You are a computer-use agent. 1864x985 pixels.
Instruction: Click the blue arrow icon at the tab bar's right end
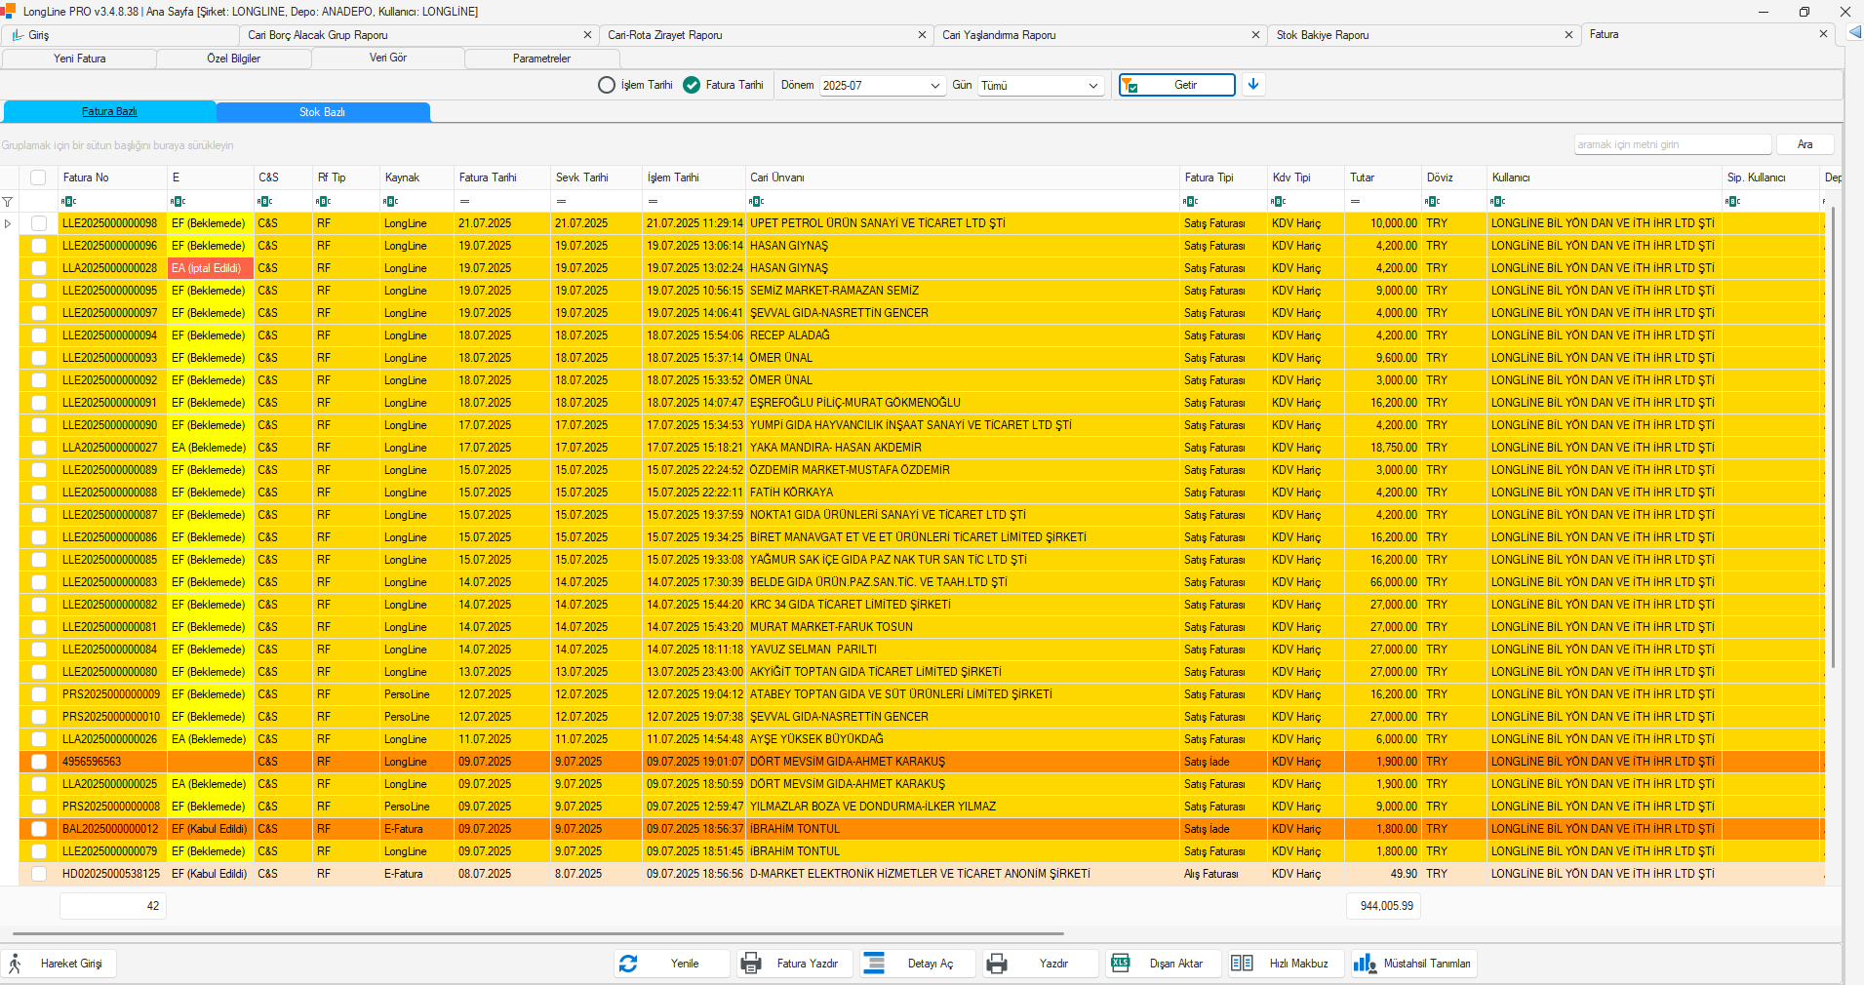point(1854,33)
